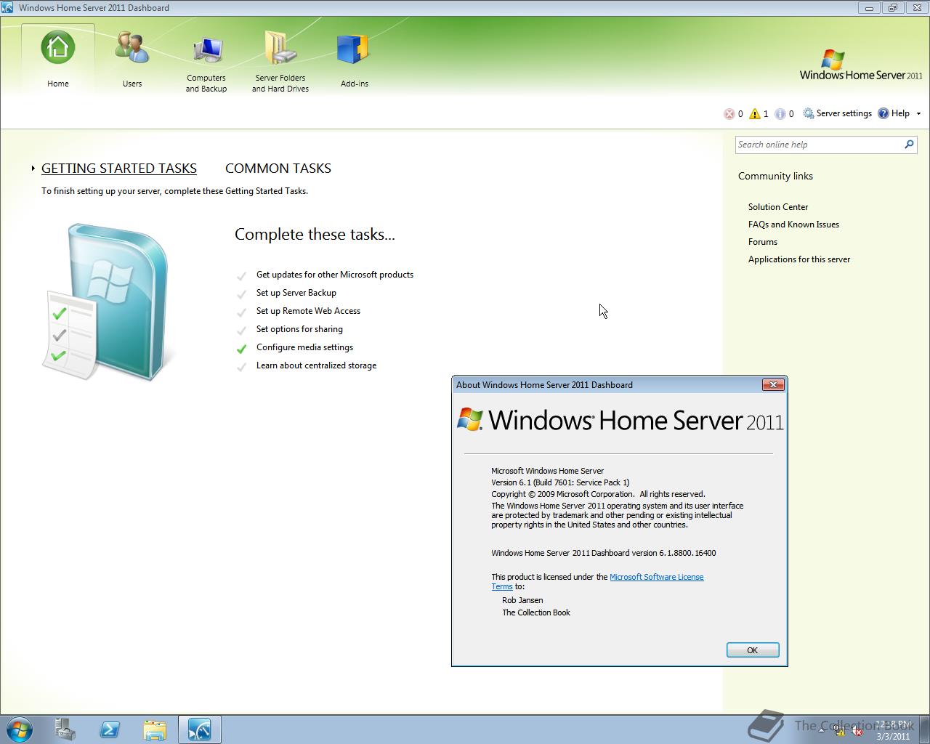Click the muted volume tray icon
The width and height of the screenshot is (930, 744).
click(x=857, y=731)
